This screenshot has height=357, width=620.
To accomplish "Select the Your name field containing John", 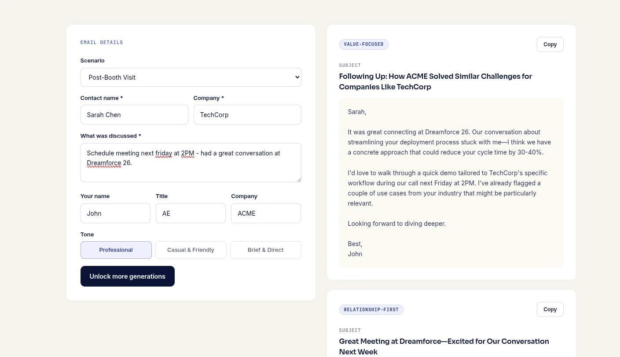I will tap(115, 213).
